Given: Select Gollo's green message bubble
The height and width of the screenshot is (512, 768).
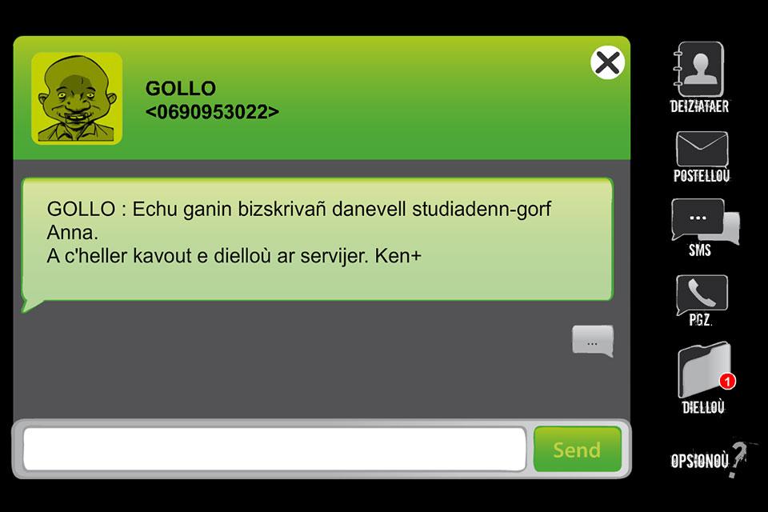Looking at the screenshot, I should click(x=318, y=240).
